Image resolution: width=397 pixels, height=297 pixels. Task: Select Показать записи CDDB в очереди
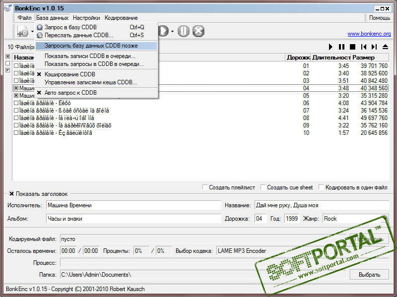96,56
